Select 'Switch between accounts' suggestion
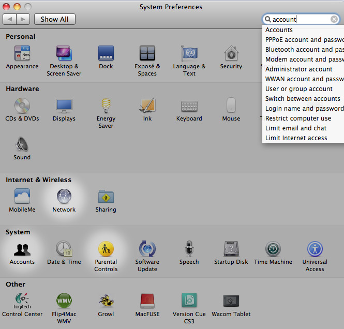 tap(303, 99)
